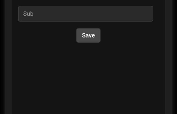The image size is (177, 114).
Task: Select the input box labeled Sub
Action: [85, 14]
